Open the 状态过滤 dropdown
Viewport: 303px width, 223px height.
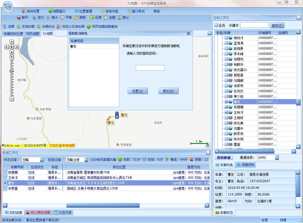(x=42, y=160)
